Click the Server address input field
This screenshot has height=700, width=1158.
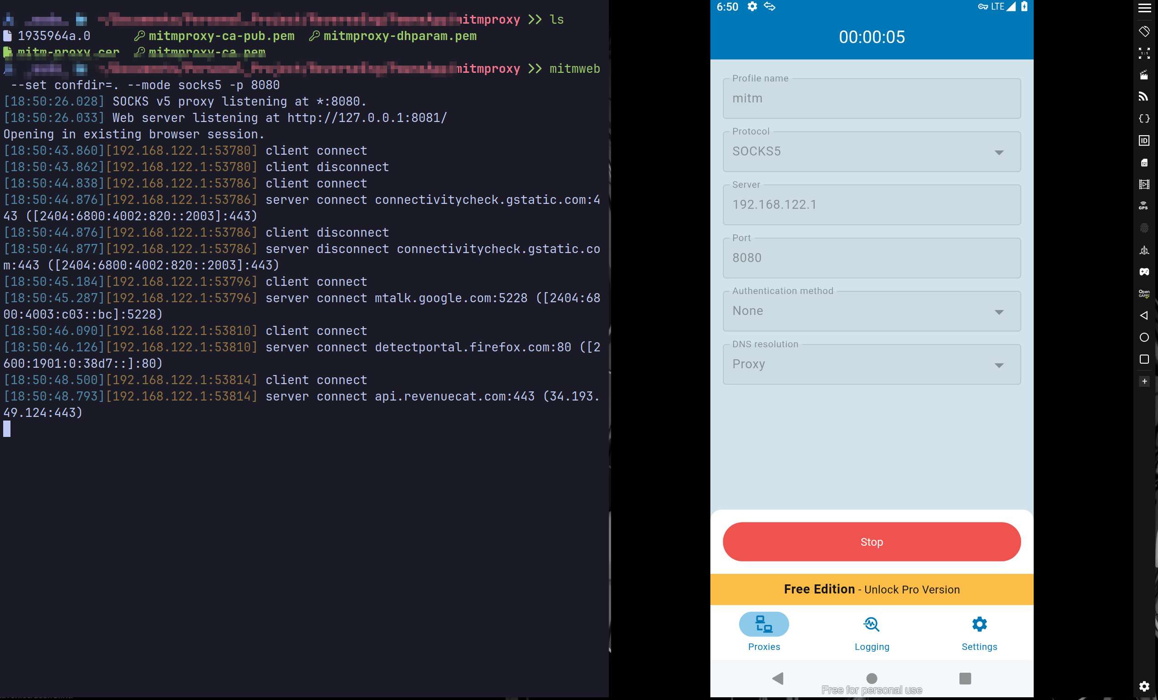(871, 205)
